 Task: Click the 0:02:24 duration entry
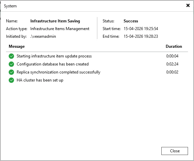[172, 64]
